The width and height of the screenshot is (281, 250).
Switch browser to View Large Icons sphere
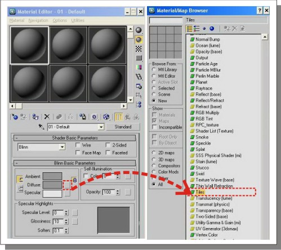point(212,29)
